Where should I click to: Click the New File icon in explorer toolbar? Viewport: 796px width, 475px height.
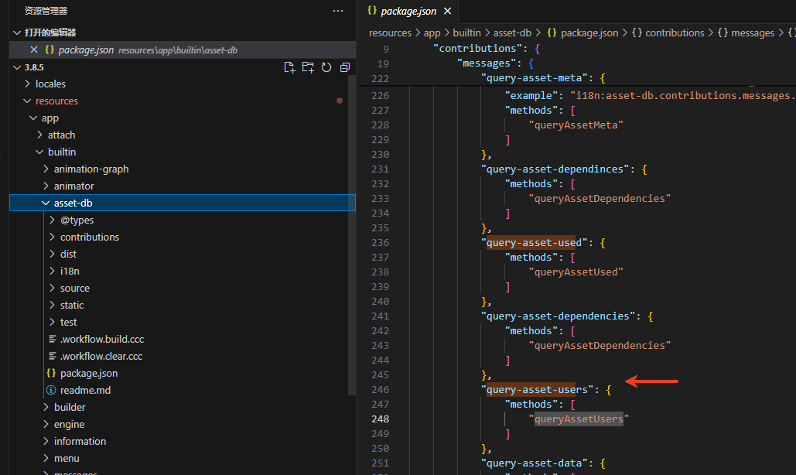(289, 67)
